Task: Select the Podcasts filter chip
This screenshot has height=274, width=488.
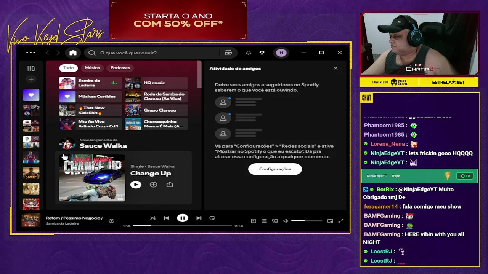Action: pos(120,68)
